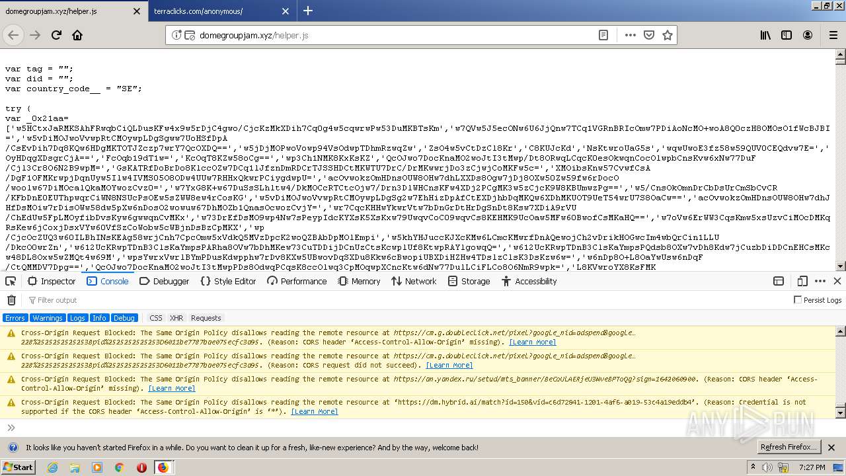
Task: Open a new tab with plus button
Action: pyautogui.click(x=308, y=11)
